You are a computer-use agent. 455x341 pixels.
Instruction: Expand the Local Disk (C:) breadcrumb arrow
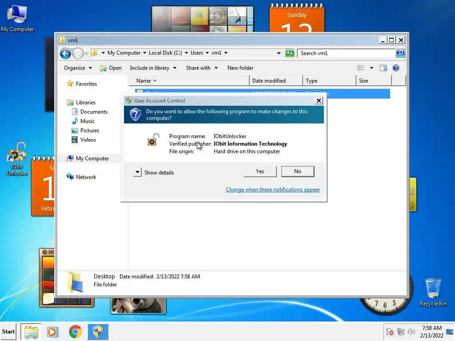pos(186,53)
